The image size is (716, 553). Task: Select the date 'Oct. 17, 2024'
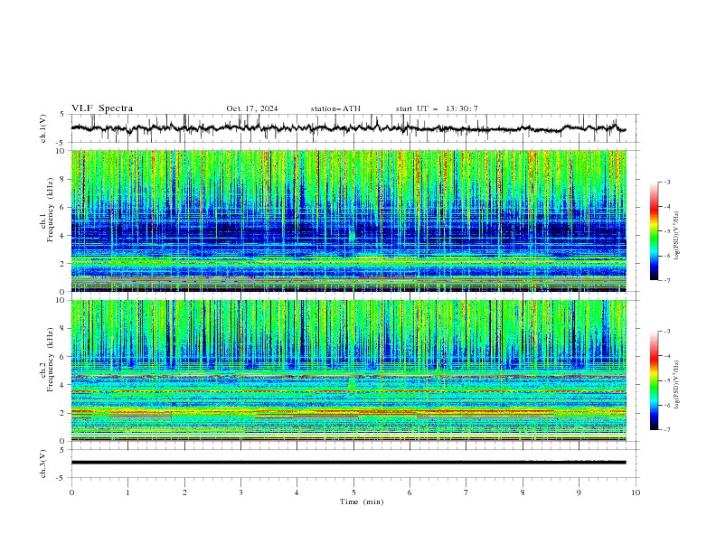tap(252, 108)
